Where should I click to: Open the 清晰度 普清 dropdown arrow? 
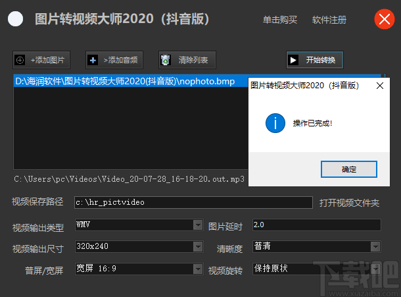[375, 247]
